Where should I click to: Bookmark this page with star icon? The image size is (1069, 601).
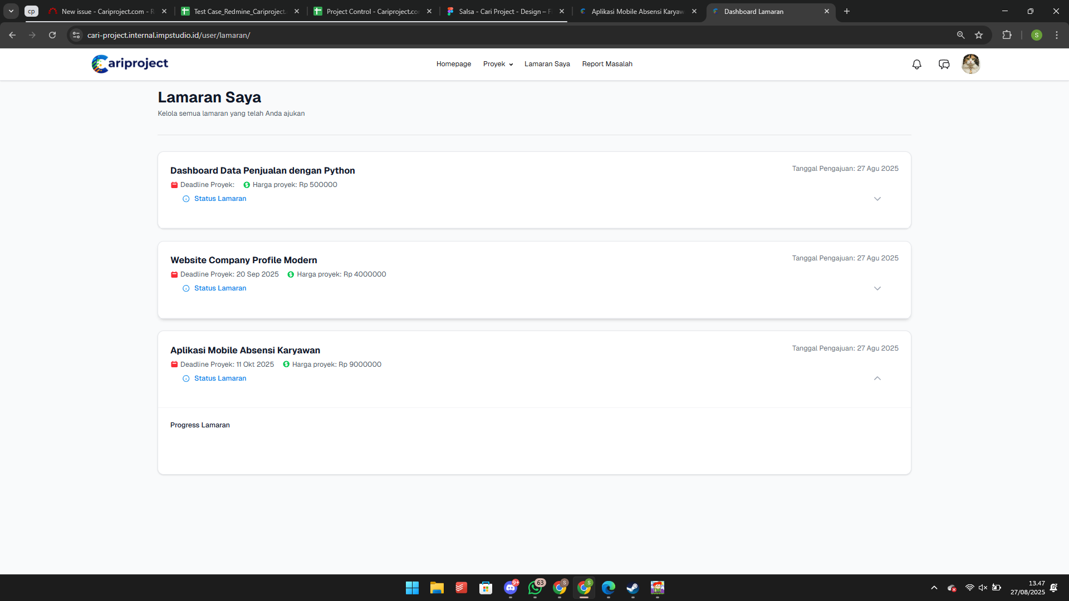[979, 35]
